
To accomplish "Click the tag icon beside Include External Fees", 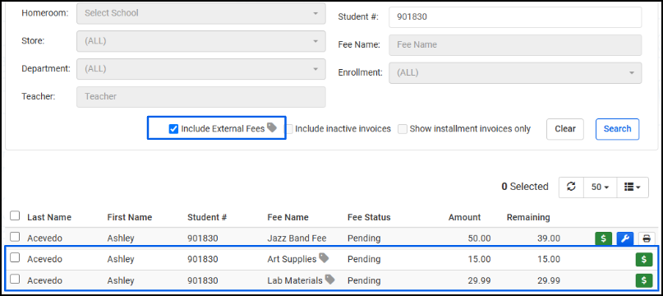I will [272, 127].
